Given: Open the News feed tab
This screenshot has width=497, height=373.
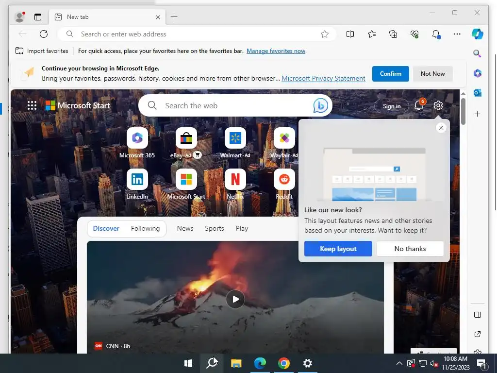Looking at the screenshot, I should [x=185, y=228].
